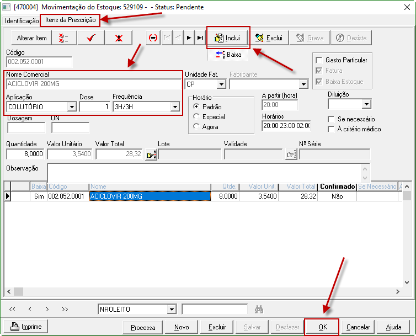Select the Especial horário radio button
The image size is (416, 336).
(x=196, y=116)
